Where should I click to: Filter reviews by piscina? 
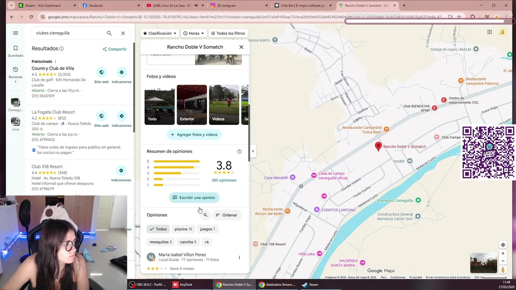[183, 229]
